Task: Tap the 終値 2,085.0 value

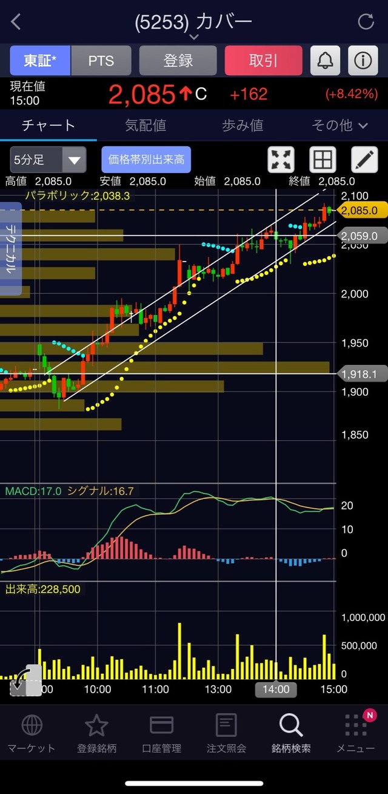Action: click(322, 181)
